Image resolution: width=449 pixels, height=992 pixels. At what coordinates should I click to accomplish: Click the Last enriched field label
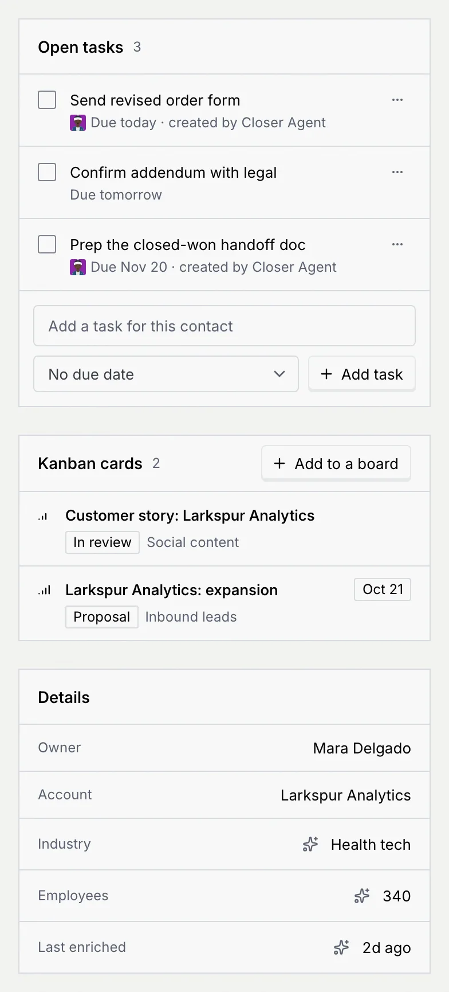(82, 947)
